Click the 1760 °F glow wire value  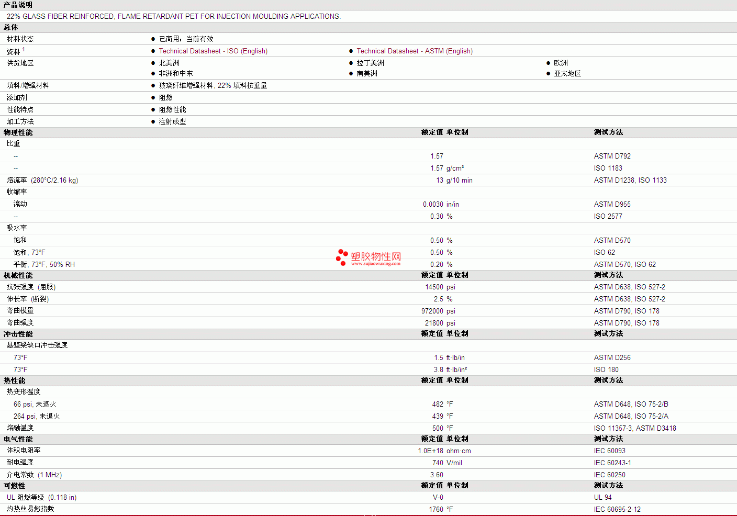click(441, 509)
